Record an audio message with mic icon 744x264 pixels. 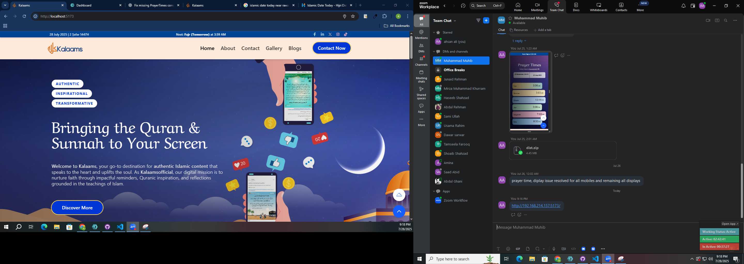pos(554,249)
